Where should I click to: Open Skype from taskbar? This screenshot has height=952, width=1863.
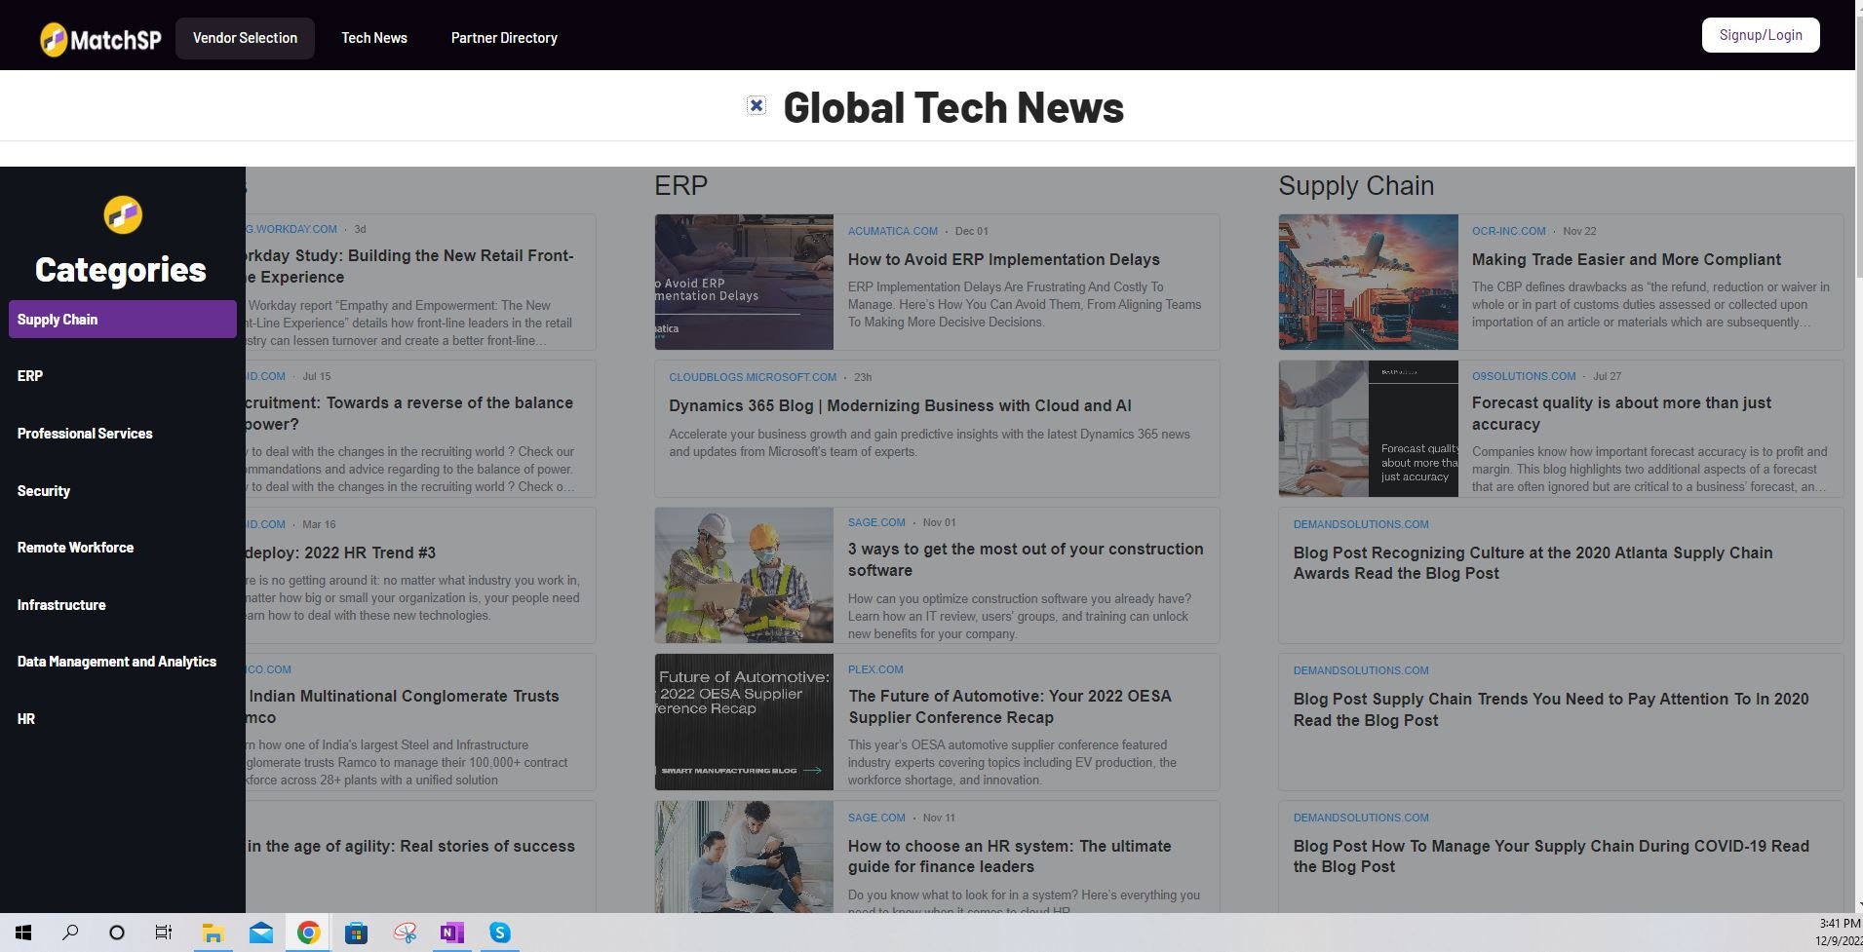[x=499, y=933]
